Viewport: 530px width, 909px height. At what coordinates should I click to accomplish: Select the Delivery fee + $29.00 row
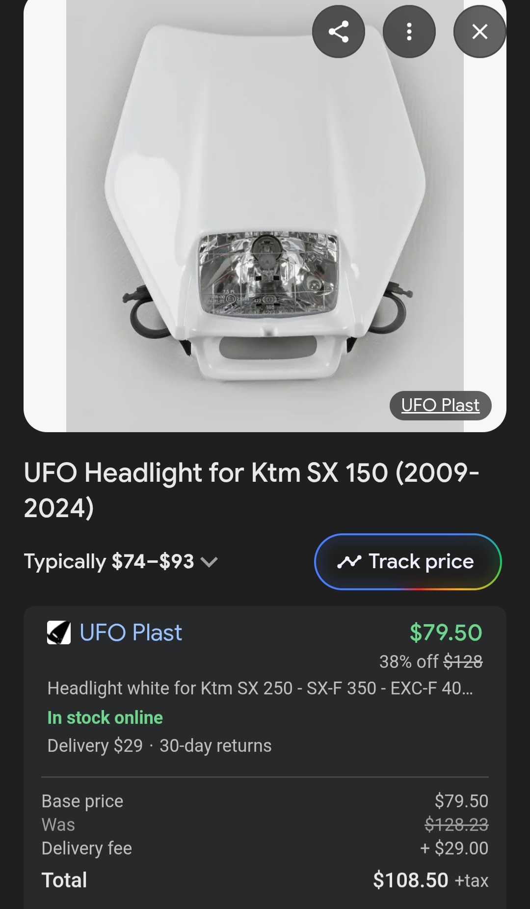point(265,849)
